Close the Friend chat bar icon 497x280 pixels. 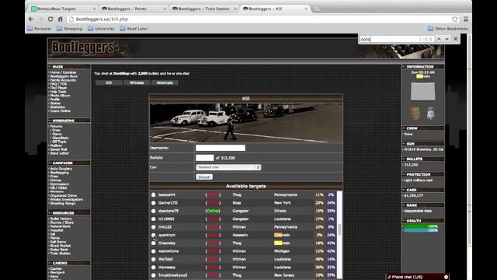click(446, 277)
